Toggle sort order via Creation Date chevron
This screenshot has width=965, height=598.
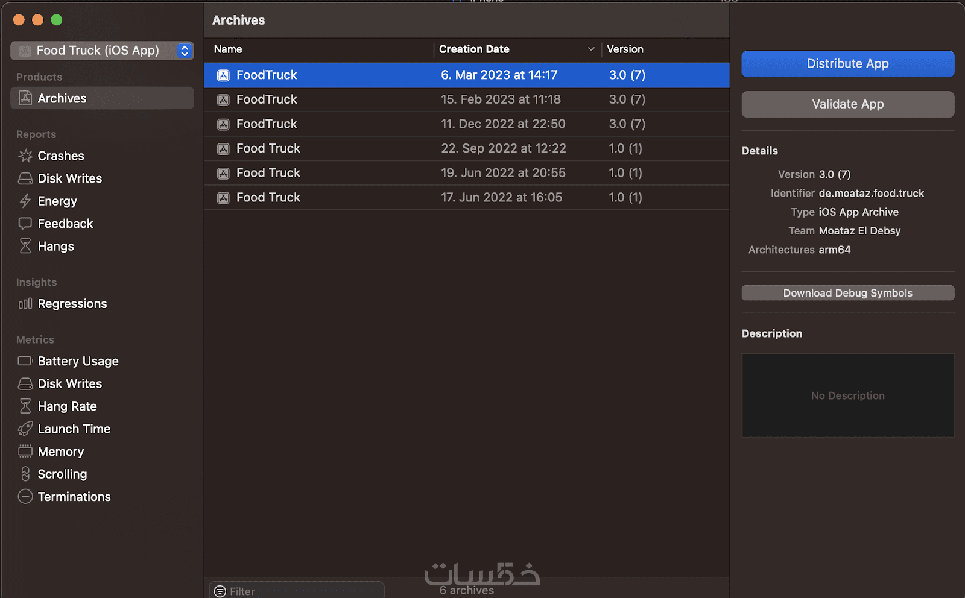(x=591, y=49)
